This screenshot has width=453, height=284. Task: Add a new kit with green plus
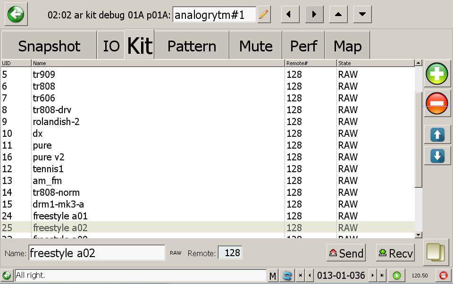click(x=437, y=75)
